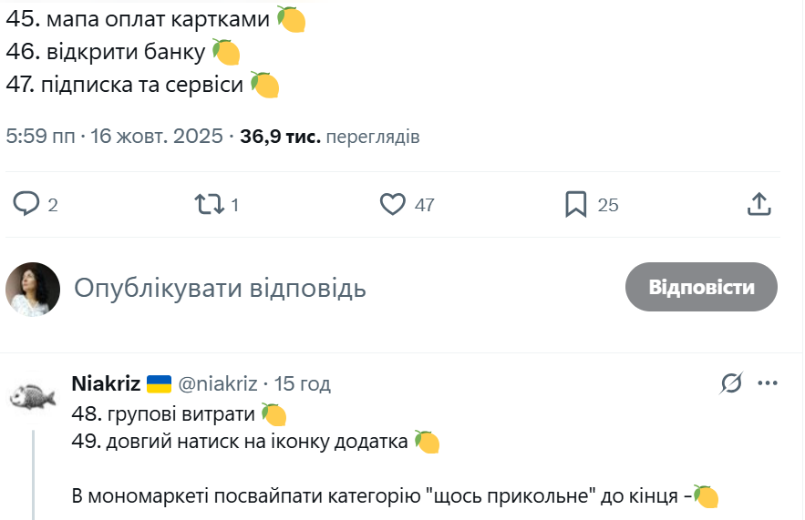Click the reply speech bubble icon

click(26, 204)
